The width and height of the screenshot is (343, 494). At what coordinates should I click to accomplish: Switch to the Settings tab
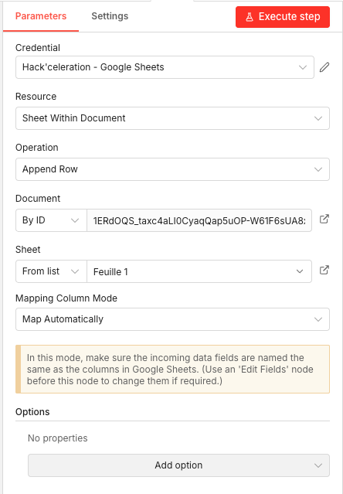pyautogui.click(x=110, y=16)
